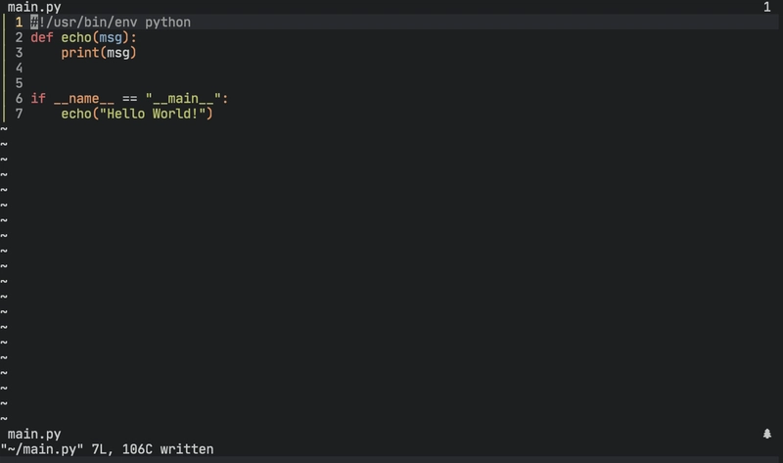This screenshot has width=783, height=463.
Task: Click the "if" keyword on line 6
Action: coord(38,99)
